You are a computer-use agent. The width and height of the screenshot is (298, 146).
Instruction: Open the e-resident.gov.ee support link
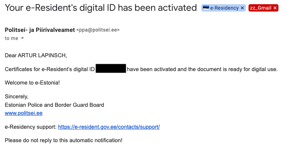pyautogui.click(x=109, y=127)
